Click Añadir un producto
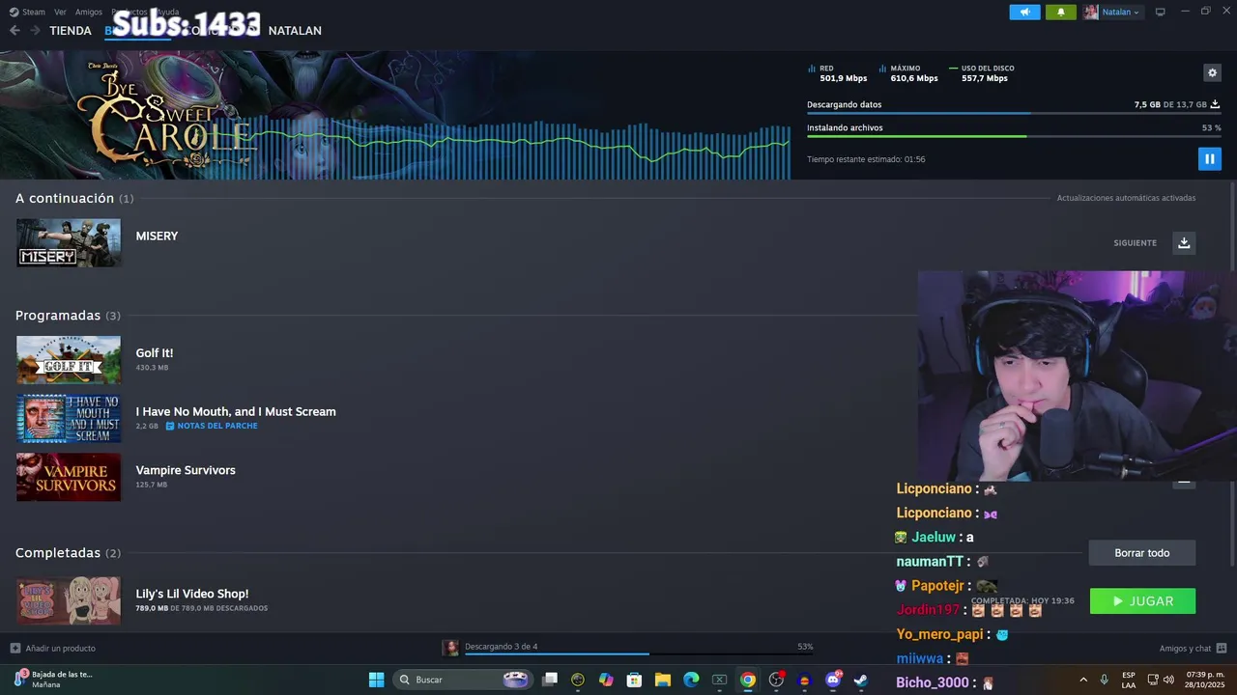 point(53,648)
